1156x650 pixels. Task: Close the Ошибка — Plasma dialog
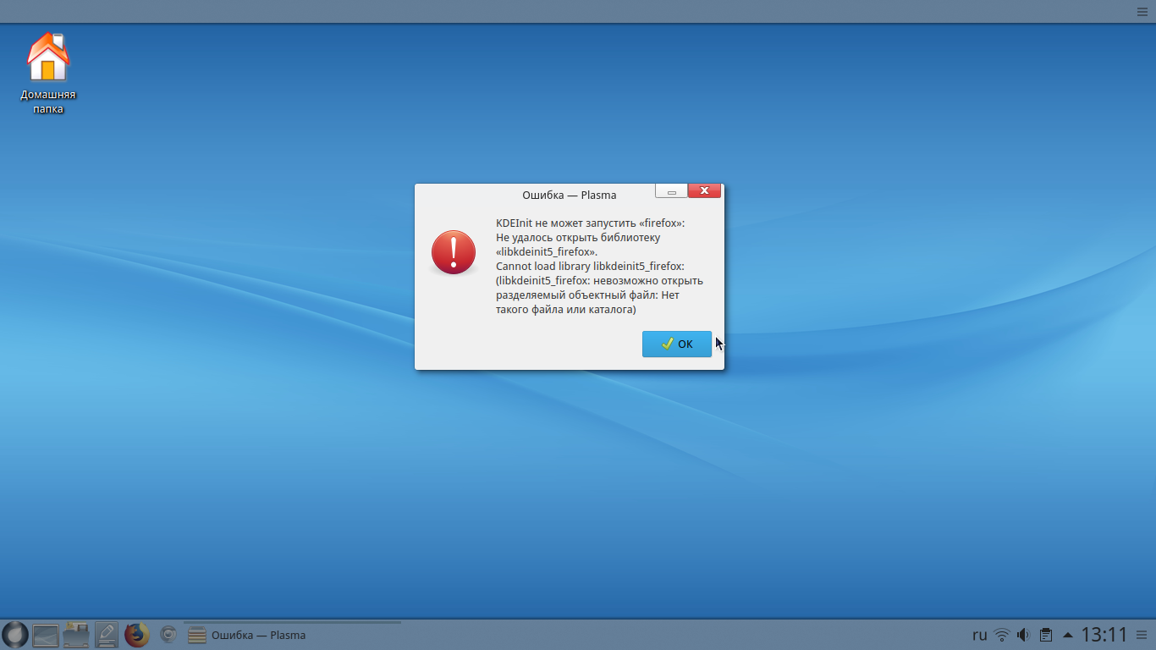pos(704,191)
